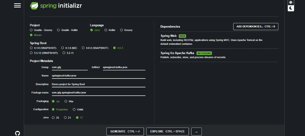This screenshot has height=136, width=305.
Task: Select the Spring Web dependency entry
Action: click(219, 40)
